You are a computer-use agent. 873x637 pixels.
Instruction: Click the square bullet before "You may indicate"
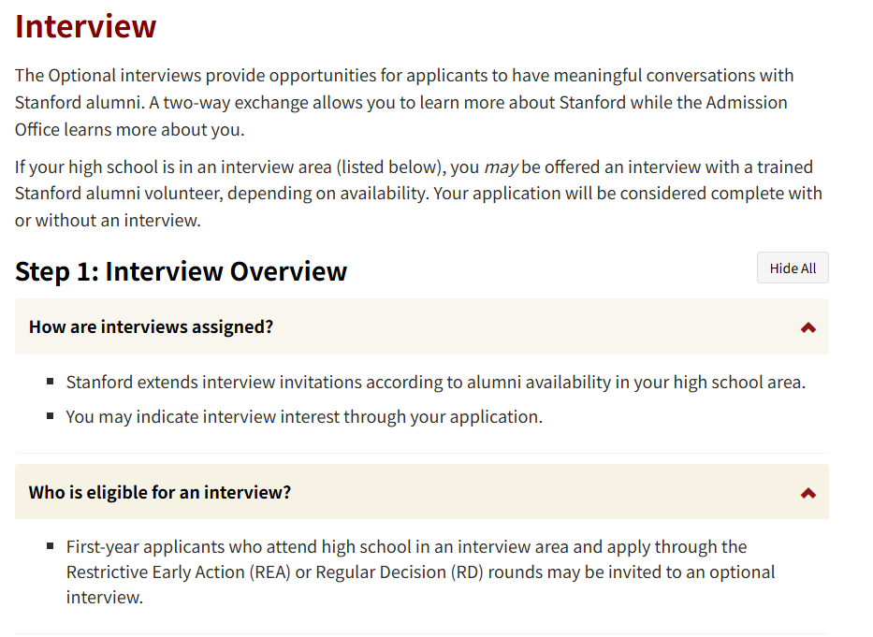[51, 416]
